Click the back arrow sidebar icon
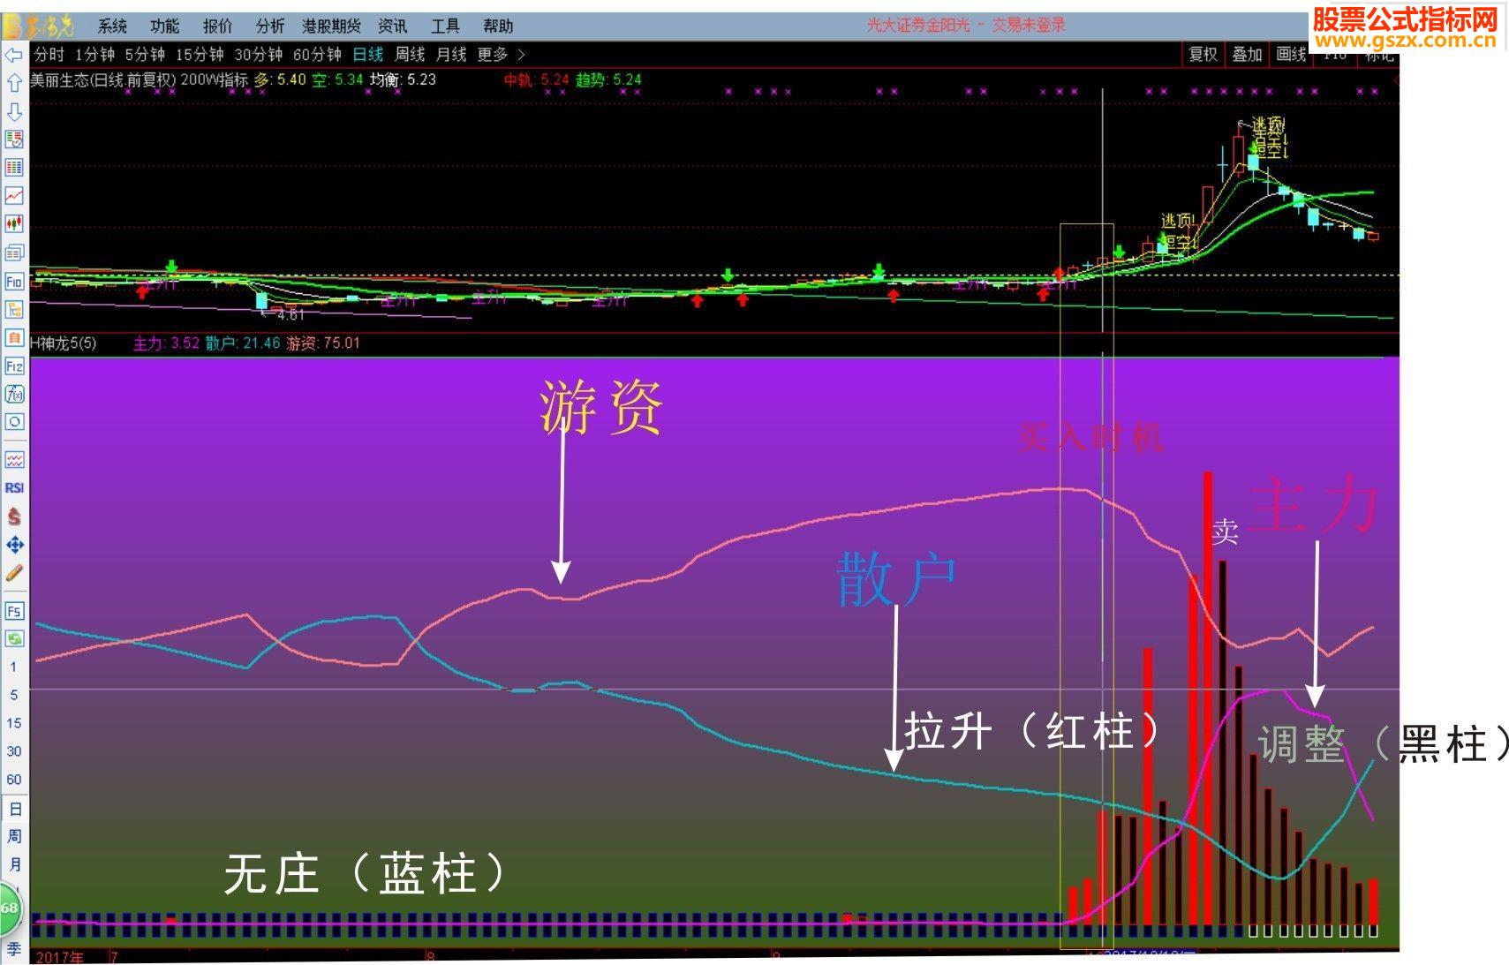1509x965 pixels. pyautogui.click(x=14, y=56)
